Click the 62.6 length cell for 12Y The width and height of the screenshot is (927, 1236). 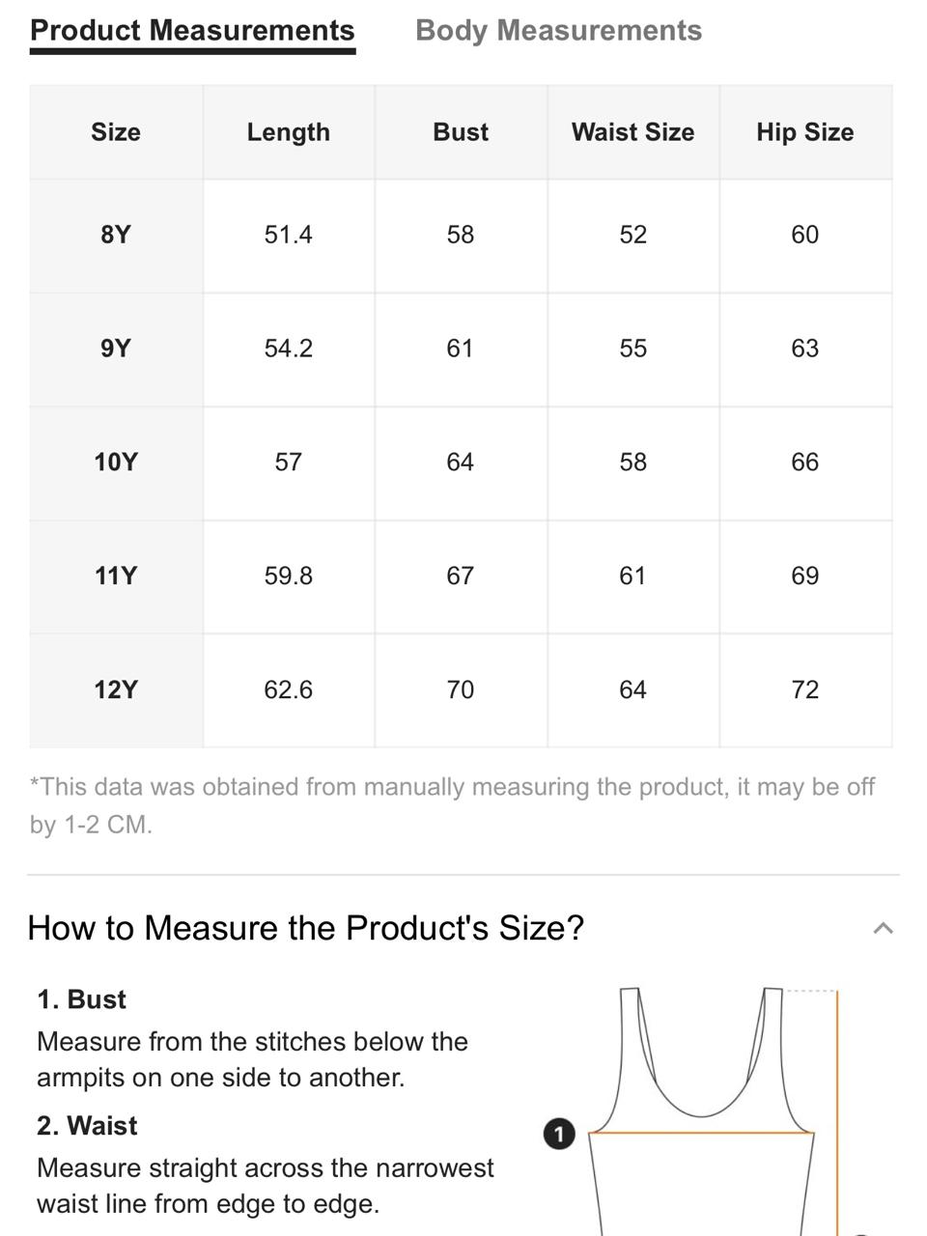[x=289, y=690]
